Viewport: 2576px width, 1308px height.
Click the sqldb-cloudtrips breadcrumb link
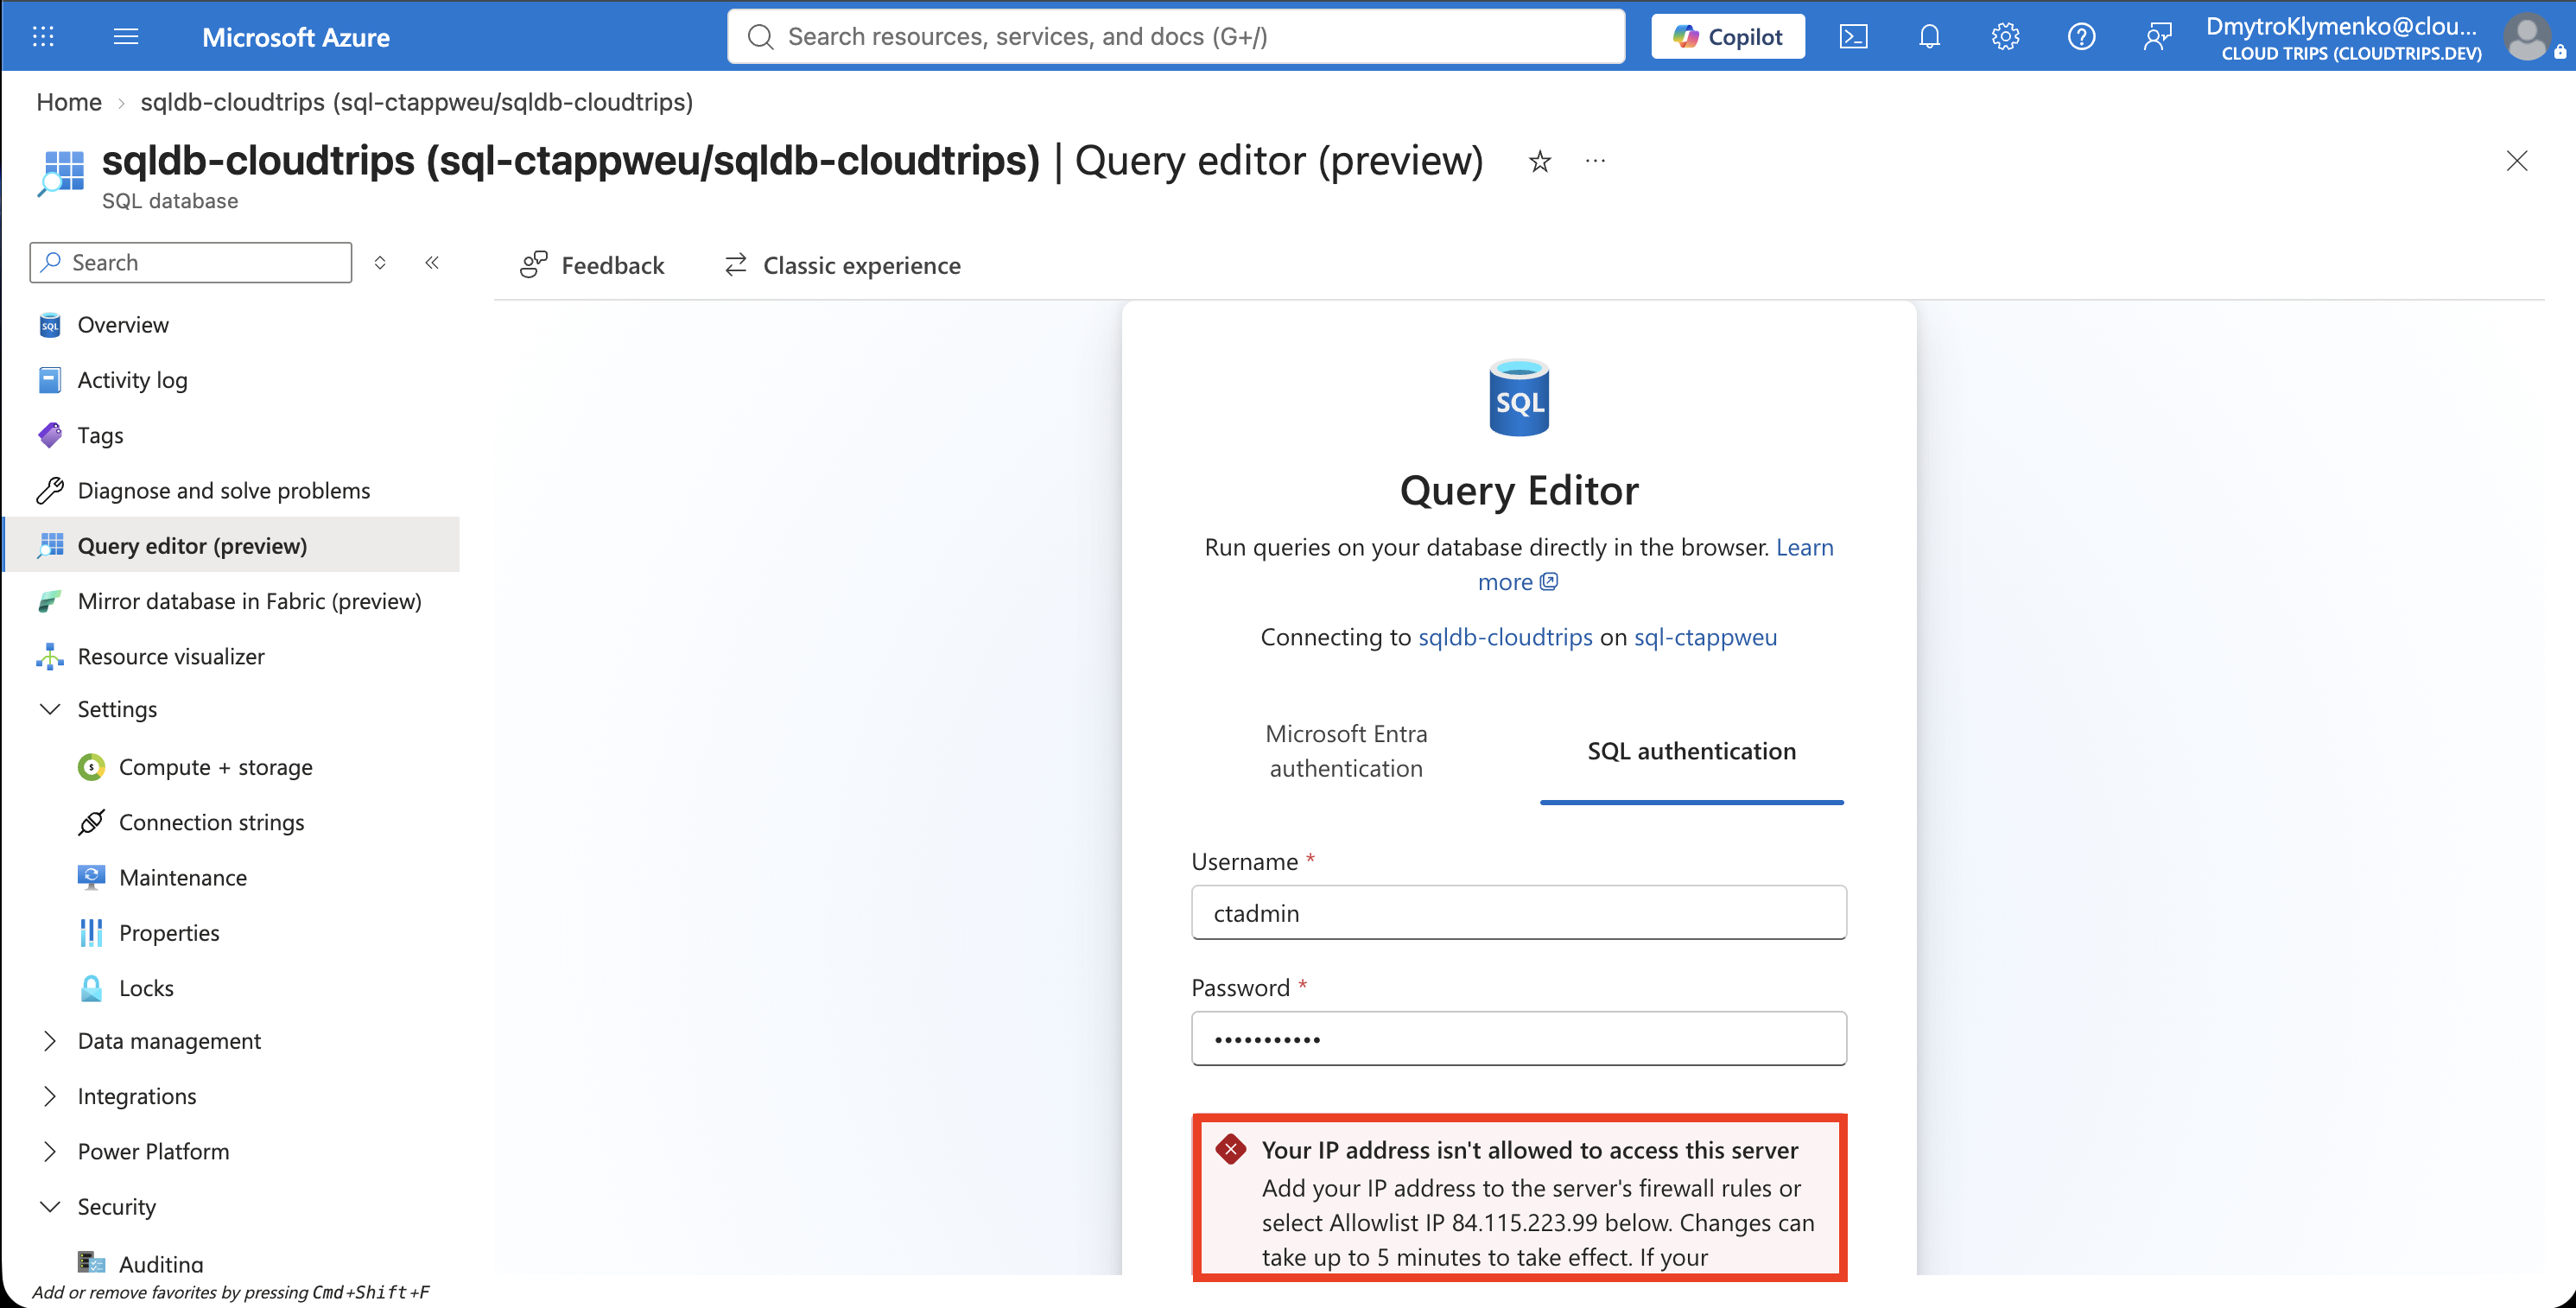[x=417, y=102]
